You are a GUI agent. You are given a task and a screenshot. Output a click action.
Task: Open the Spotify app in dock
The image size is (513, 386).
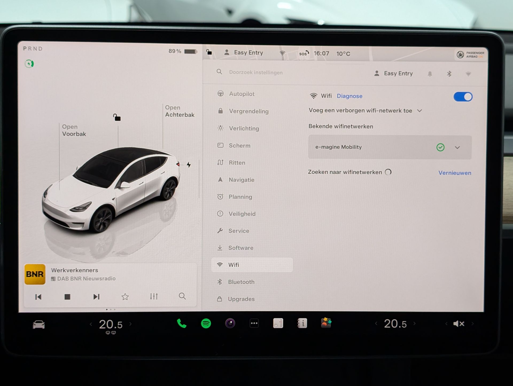click(x=206, y=324)
